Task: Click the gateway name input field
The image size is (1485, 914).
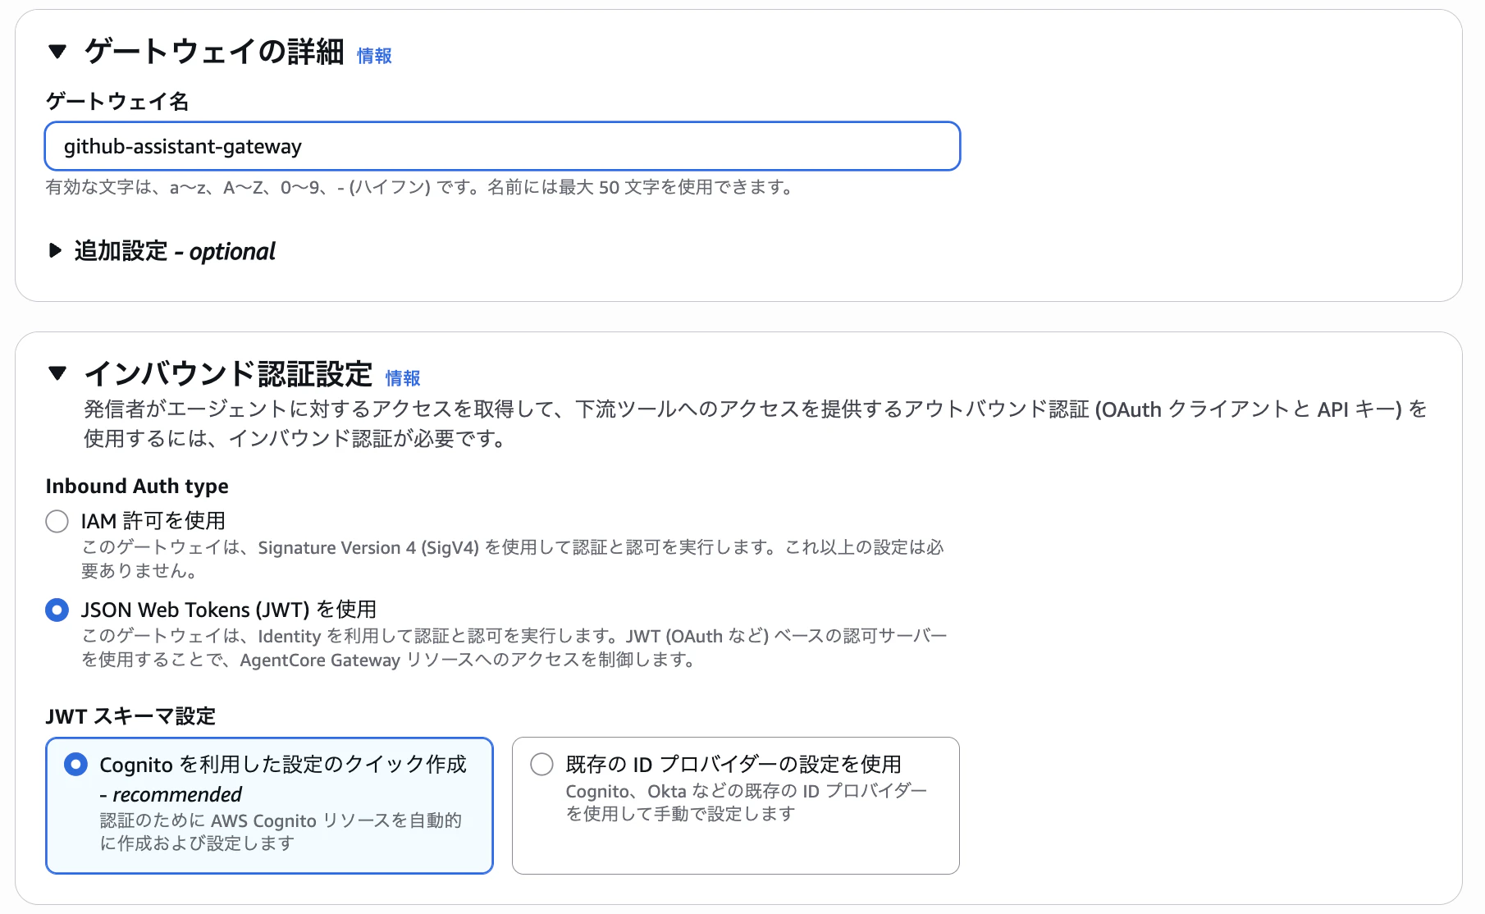Action: (502, 146)
